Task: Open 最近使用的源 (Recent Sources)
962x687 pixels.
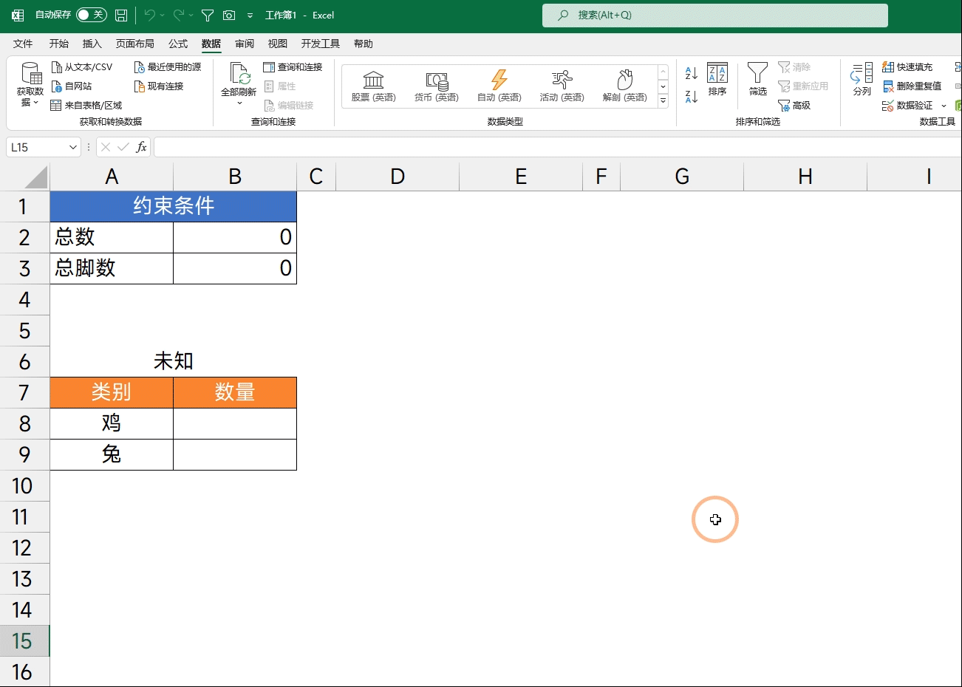Action: point(168,66)
